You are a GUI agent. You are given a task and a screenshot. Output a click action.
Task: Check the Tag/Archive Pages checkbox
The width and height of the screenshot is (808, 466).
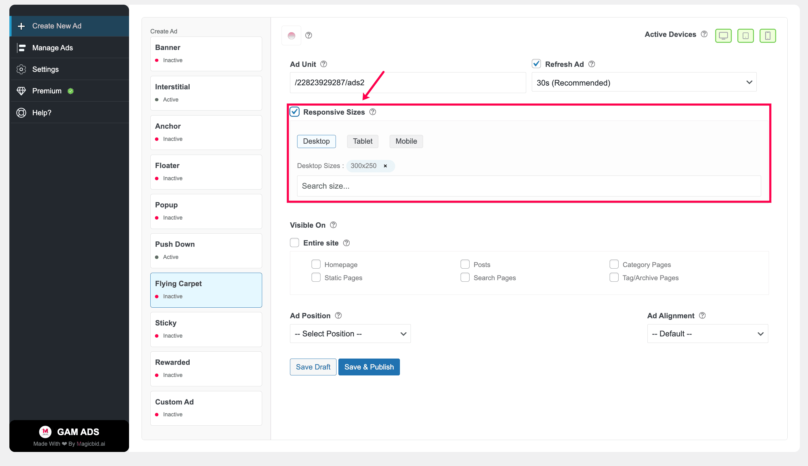coord(614,277)
